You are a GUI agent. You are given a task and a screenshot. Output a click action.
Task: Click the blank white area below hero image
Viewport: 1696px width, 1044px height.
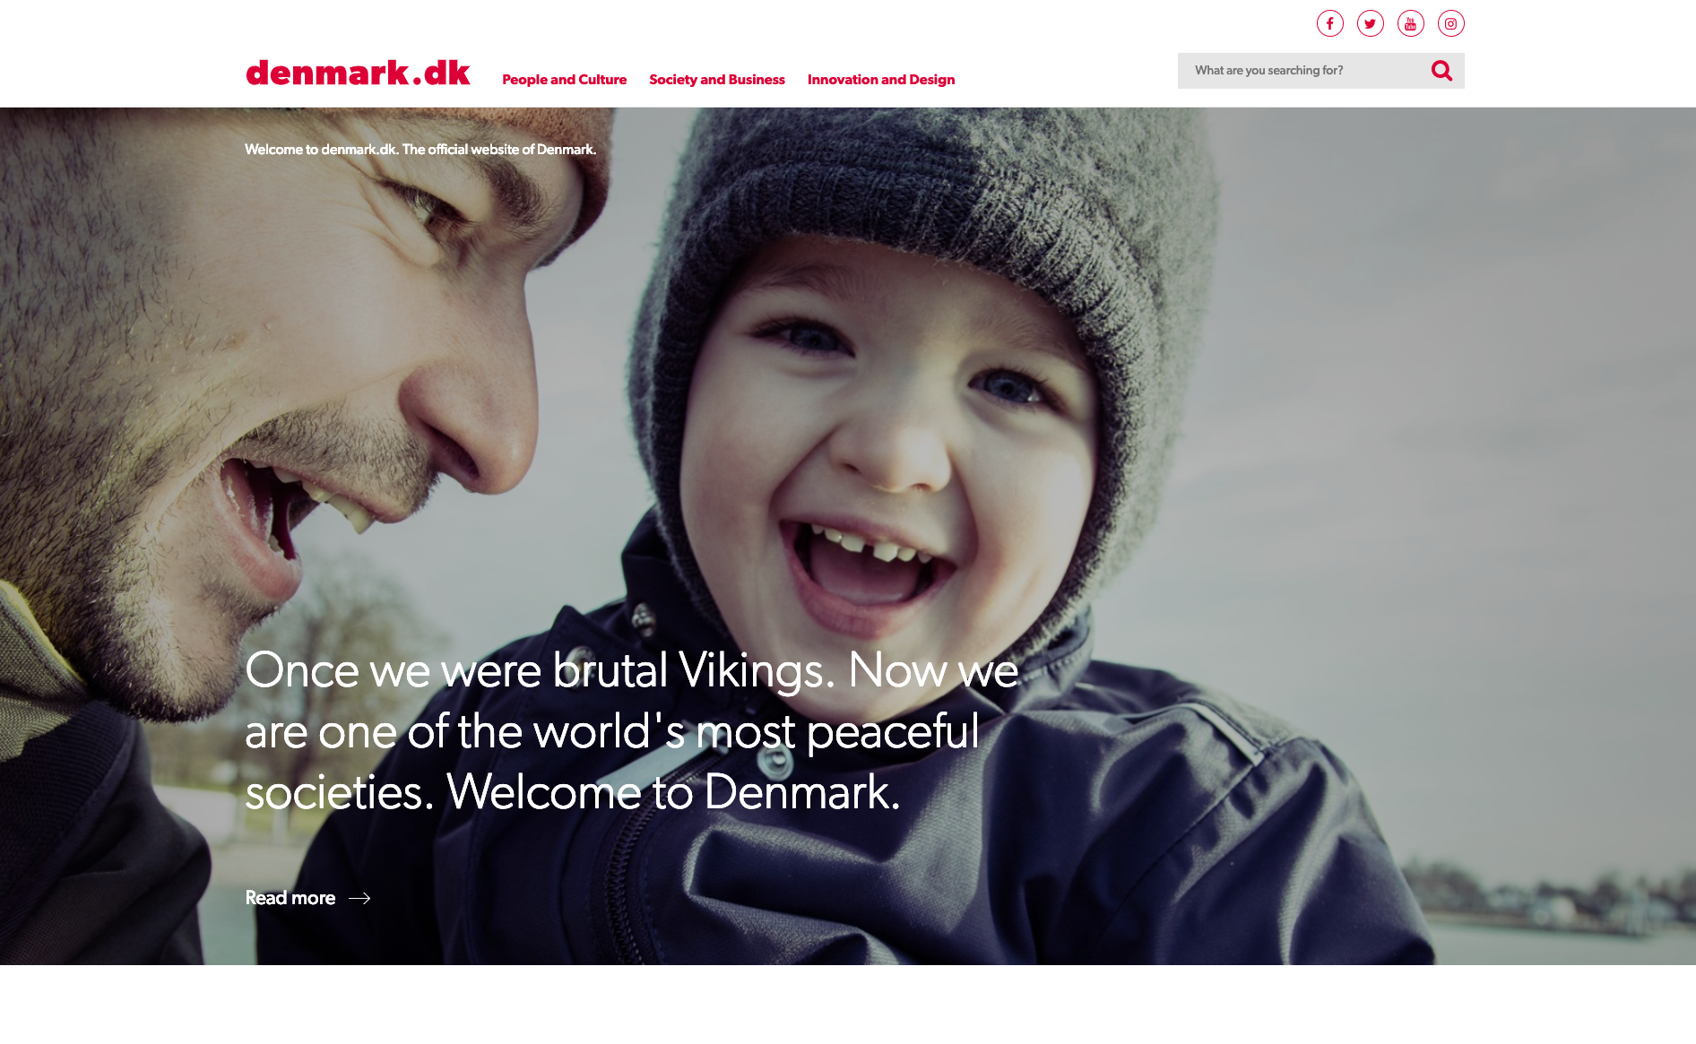(848, 1005)
